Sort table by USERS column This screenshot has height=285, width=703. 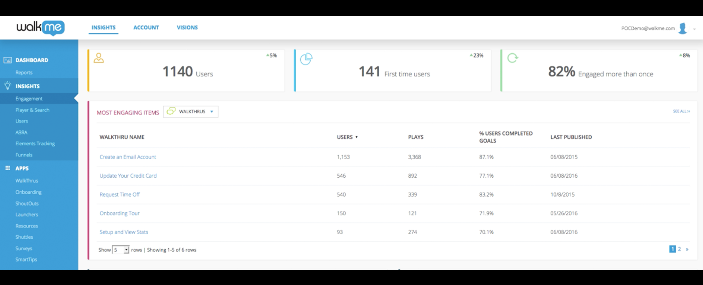pyautogui.click(x=347, y=137)
